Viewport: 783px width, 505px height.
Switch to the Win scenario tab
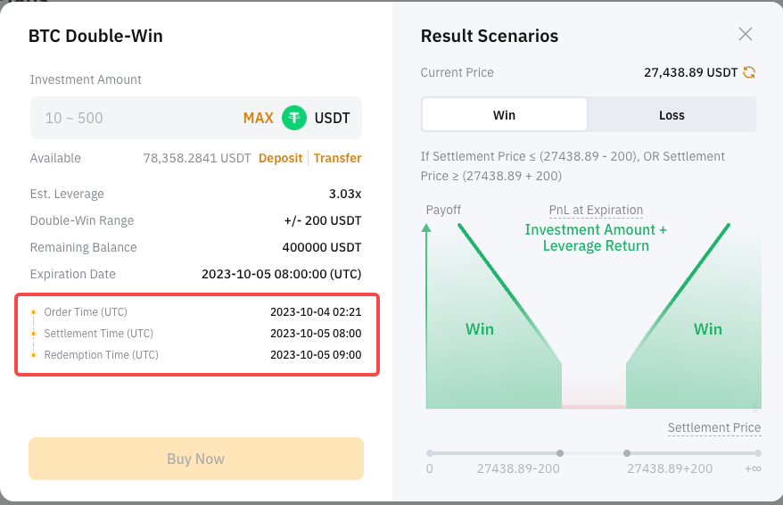pos(505,115)
